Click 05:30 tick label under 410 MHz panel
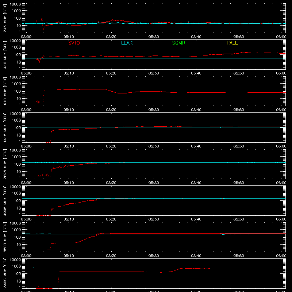The height and width of the screenshot is (292, 292). pyautogui.click(x=154, y=73)
